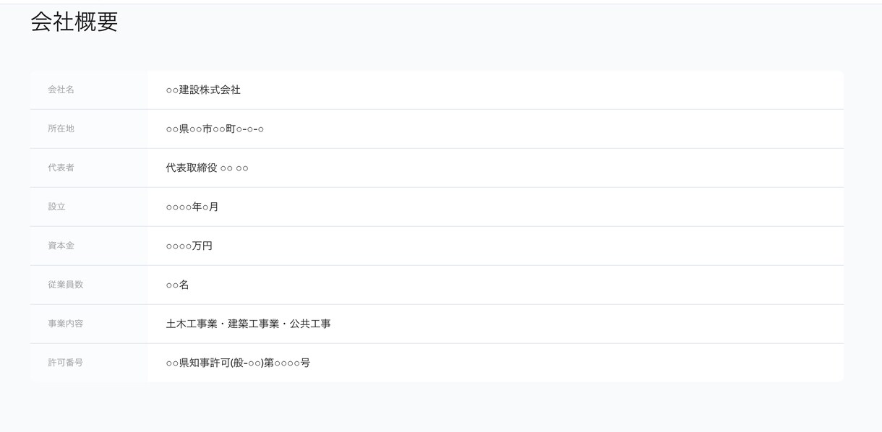Select the 従業員数 row label
The image size is (882, 432).
tap(66, 285)
